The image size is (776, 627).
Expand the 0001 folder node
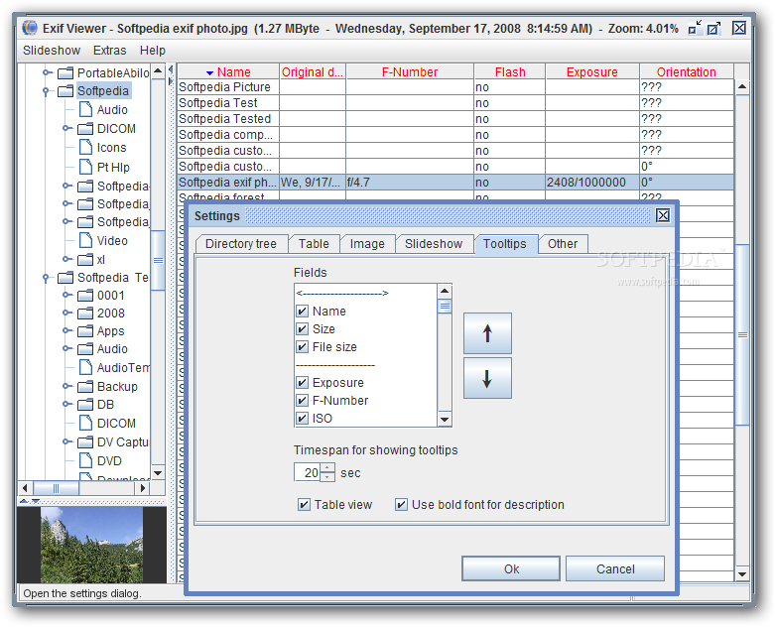tap(66, 295)
